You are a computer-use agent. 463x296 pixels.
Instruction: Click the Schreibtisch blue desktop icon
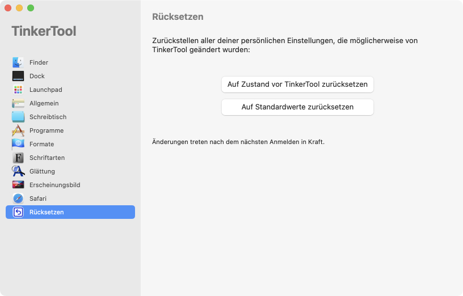coord(18,117)
